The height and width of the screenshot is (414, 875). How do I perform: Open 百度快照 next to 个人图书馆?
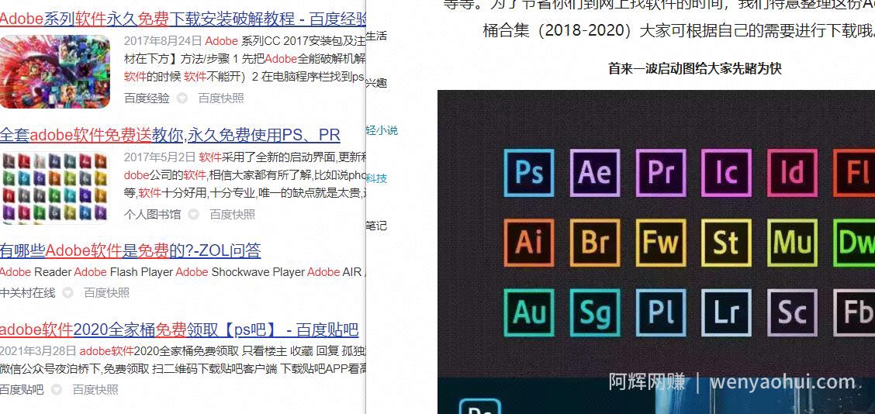232,214
